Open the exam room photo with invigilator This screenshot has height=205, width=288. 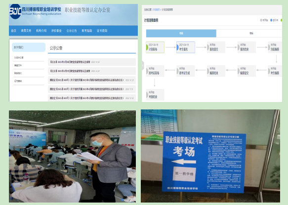72,156
